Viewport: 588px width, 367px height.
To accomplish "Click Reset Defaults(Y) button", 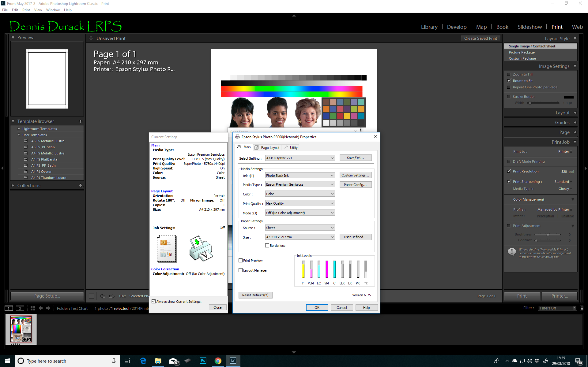I will coord(255,295).
